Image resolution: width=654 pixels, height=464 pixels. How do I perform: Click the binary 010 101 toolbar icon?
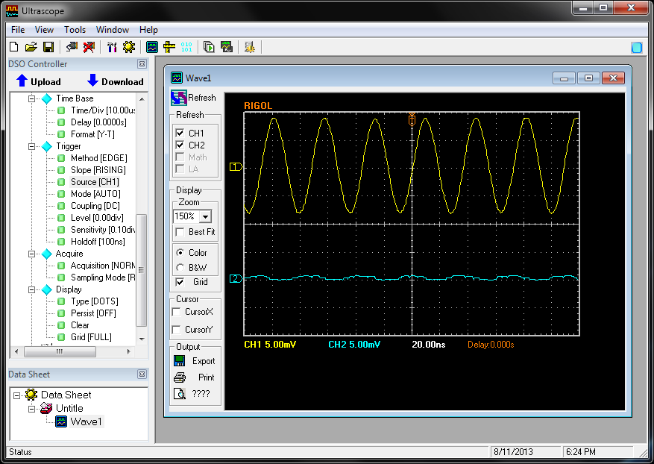pos(186,47)
